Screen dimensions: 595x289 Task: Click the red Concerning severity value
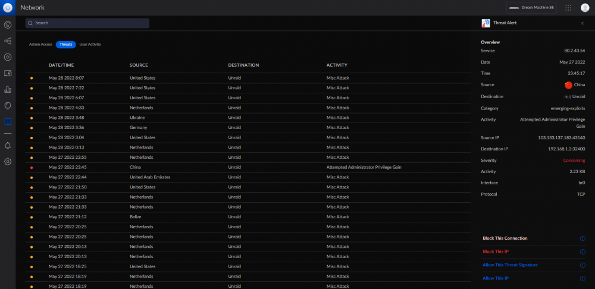[574, 161]
